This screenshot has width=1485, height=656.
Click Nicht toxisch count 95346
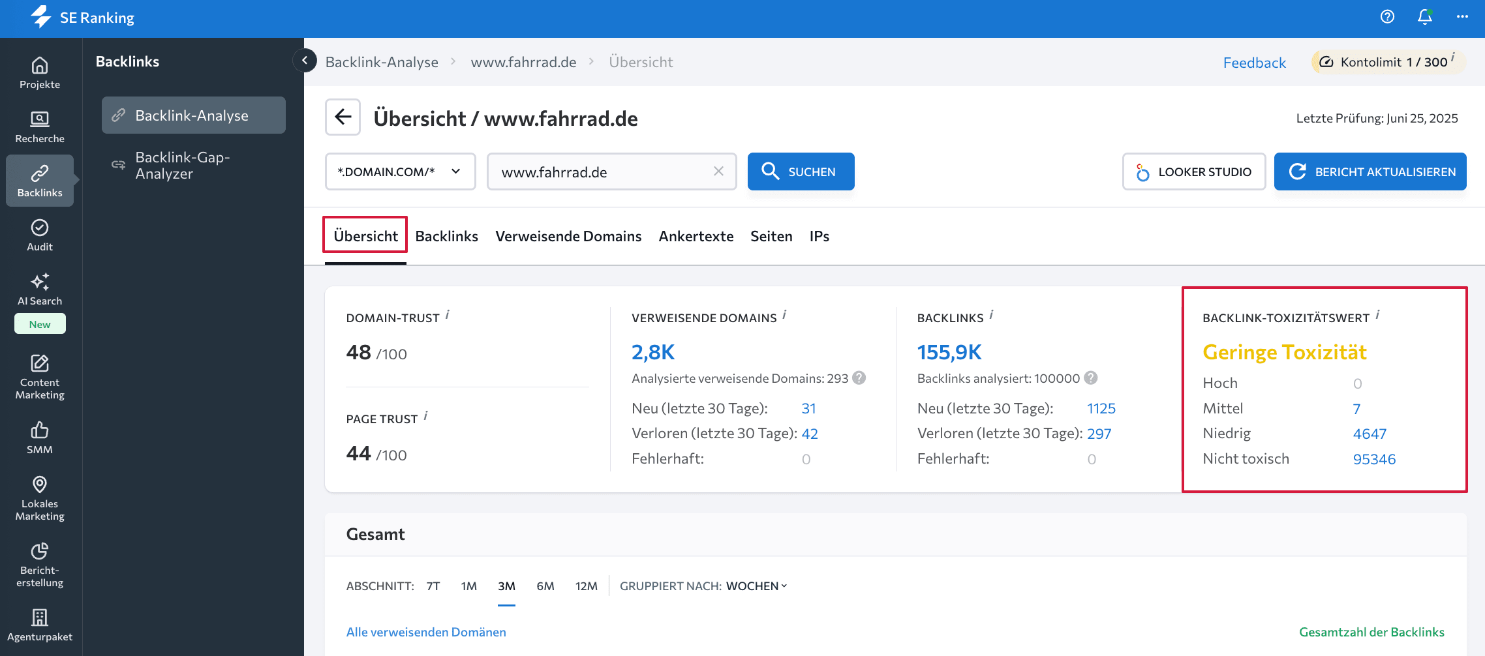[x=1374, y=459]
